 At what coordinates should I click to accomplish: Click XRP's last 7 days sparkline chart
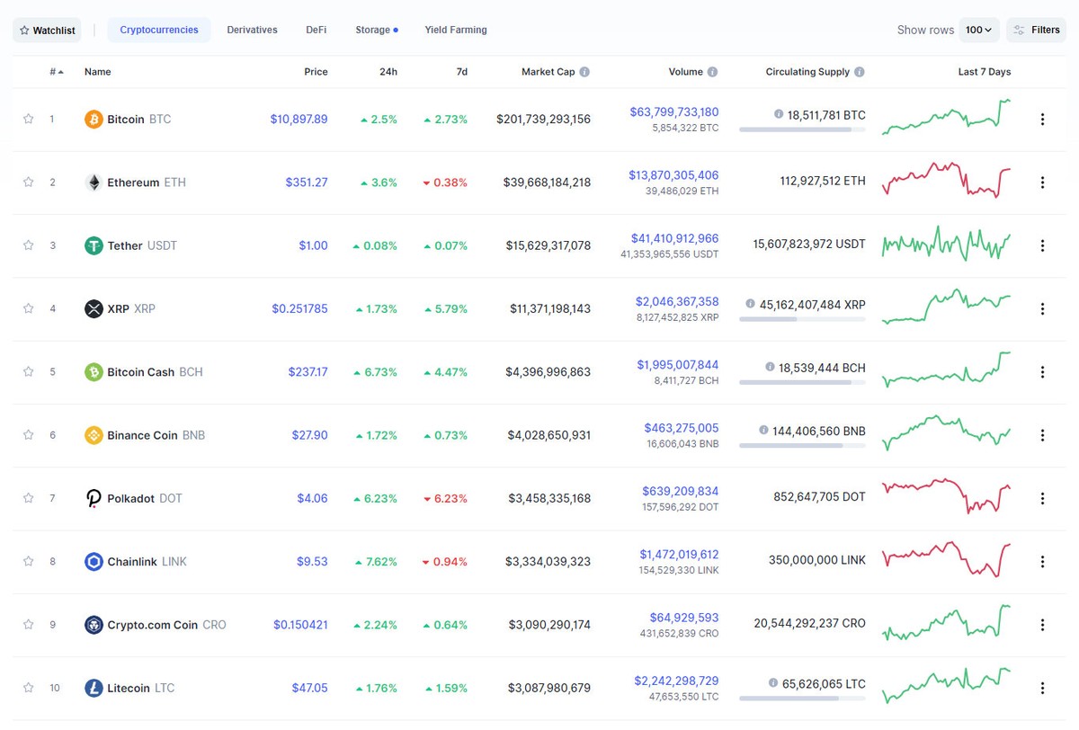coord(946,308)
